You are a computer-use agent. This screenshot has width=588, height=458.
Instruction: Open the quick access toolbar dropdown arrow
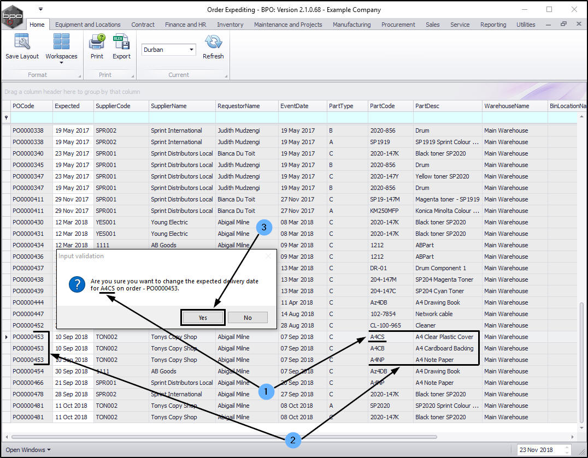pyautogui.click(x=40, y=9)
